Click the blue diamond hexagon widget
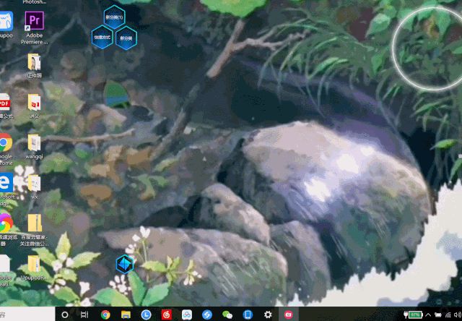The width and height of the screenshot is (462, 321). tap(125, 265)
